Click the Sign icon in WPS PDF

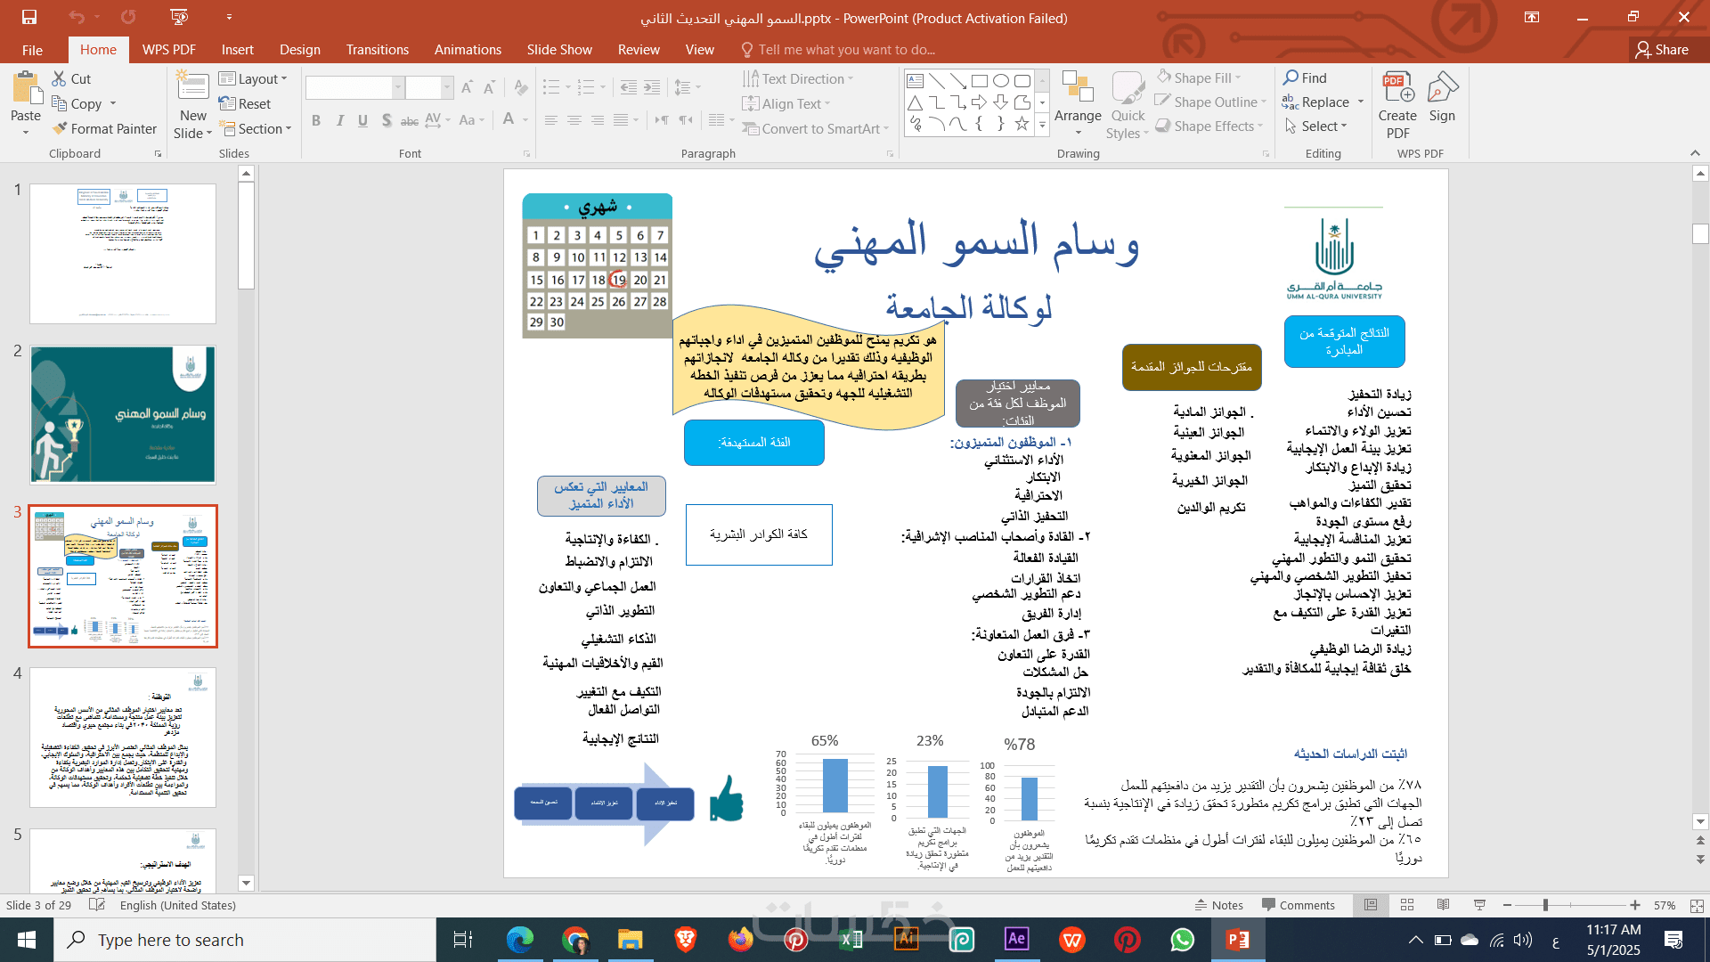pyautogui.click(x=1442, y=88)
